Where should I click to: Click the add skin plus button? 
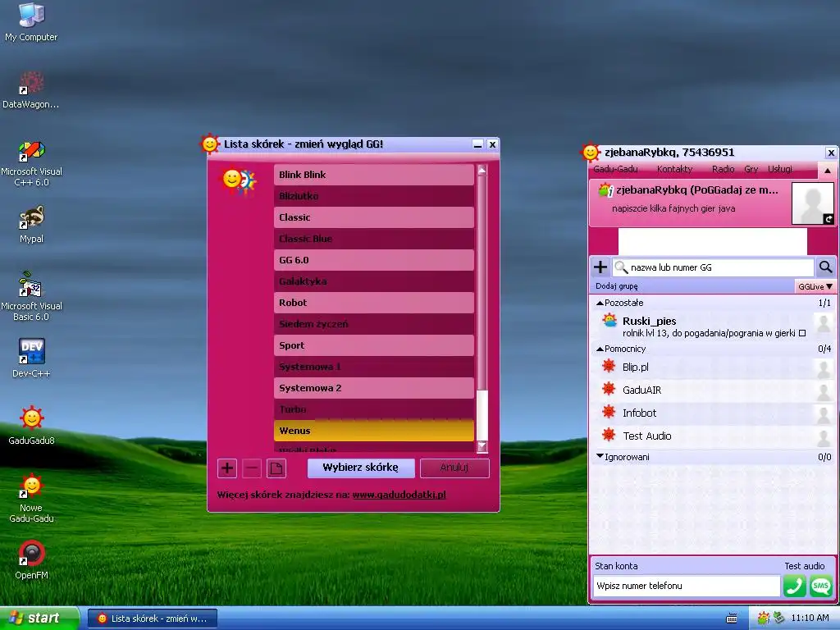227,468
